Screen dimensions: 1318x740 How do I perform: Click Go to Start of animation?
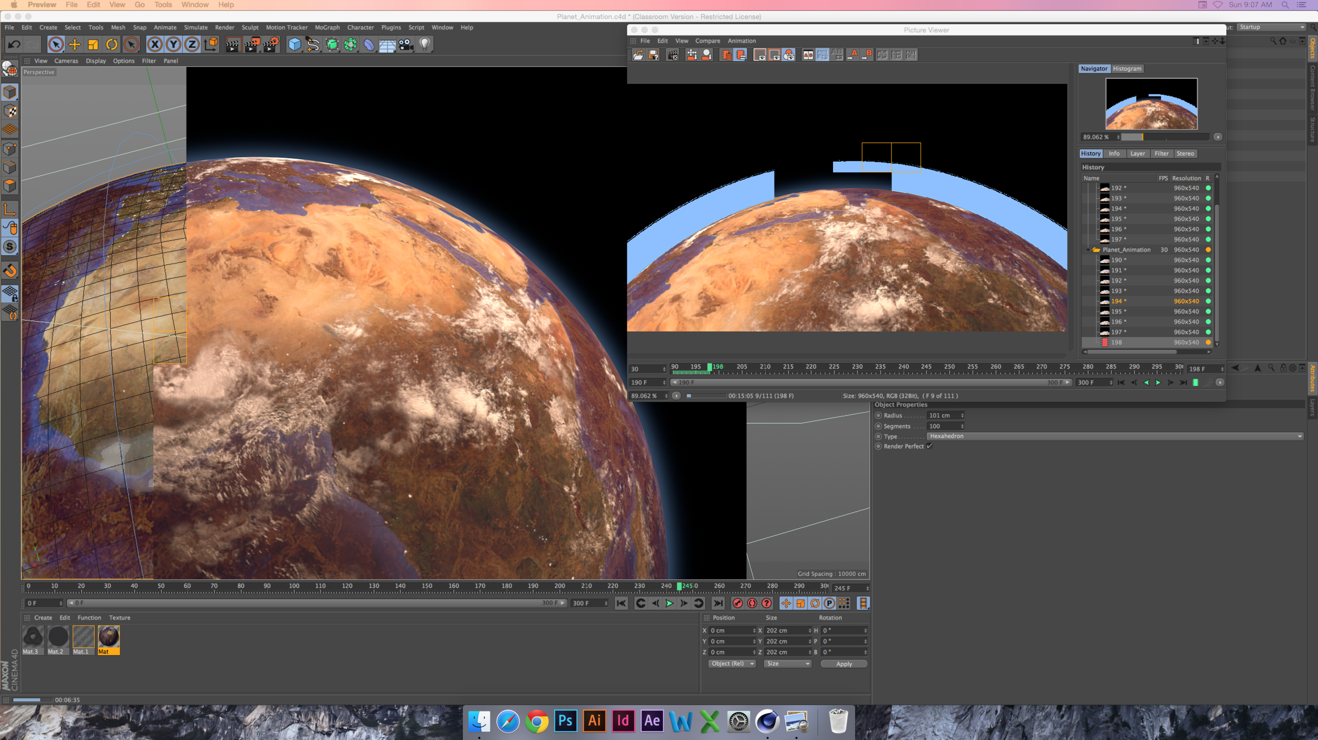click(622, 603)
